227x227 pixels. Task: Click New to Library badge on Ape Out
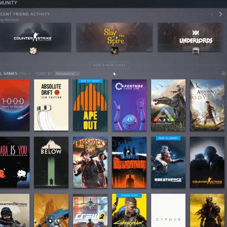point(90,81)
